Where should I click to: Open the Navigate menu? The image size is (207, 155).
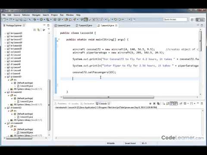click(36, 15)
